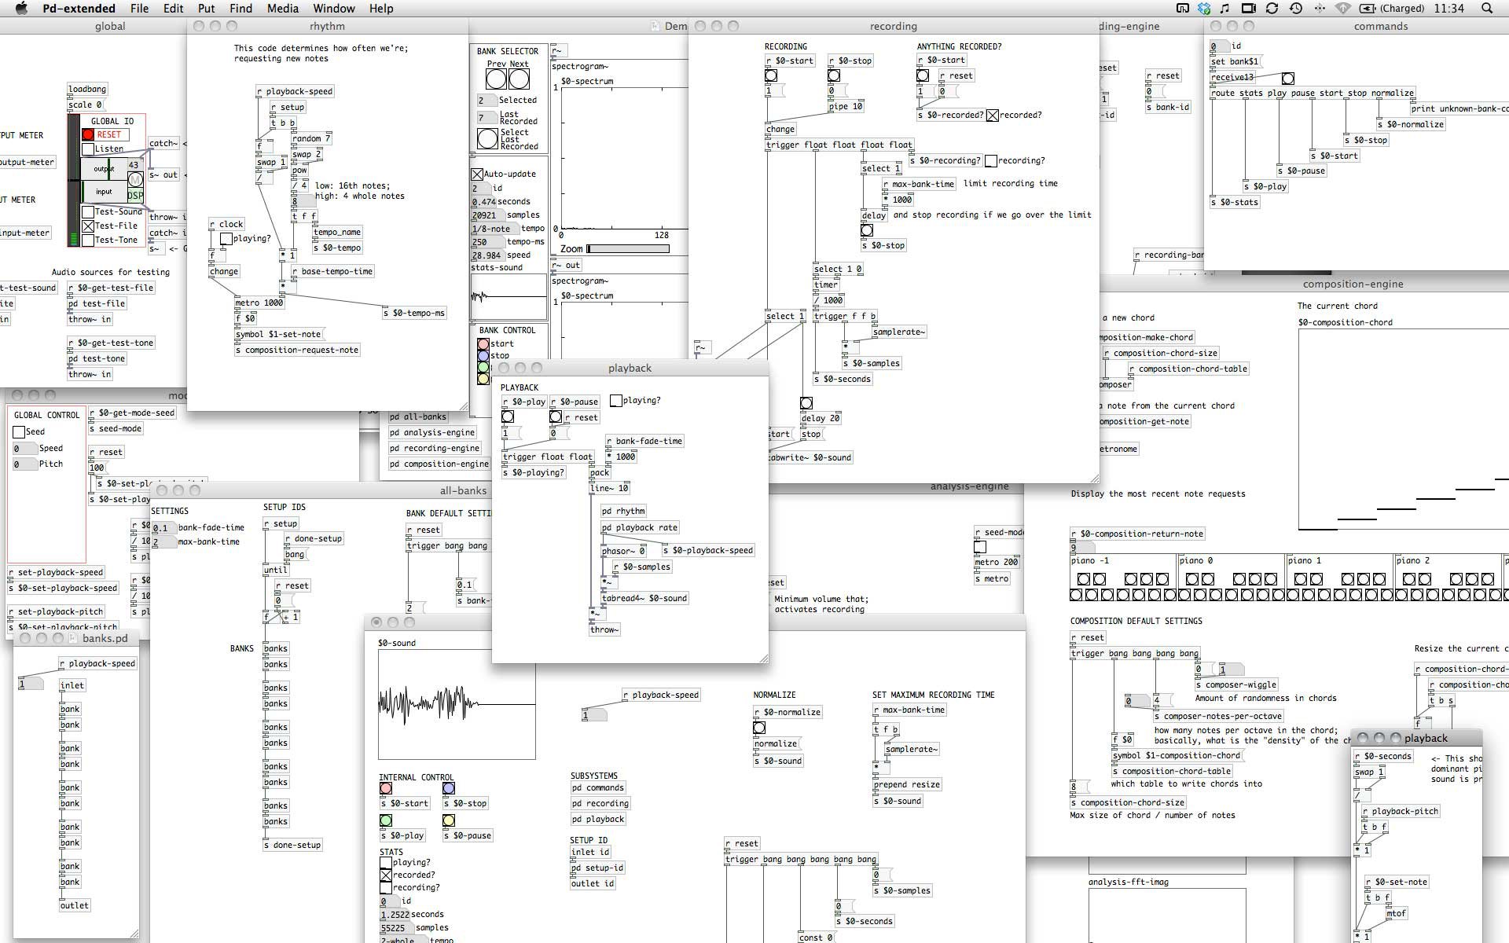Click the Select Last Recorded bang
This screenshot has height=943, width=1509.
[487, 139]
